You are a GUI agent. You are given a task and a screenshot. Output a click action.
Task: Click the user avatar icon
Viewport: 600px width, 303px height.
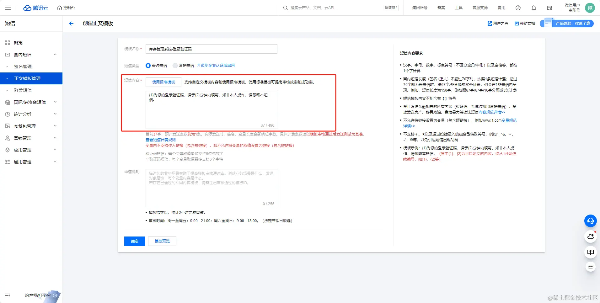(590, 8)
